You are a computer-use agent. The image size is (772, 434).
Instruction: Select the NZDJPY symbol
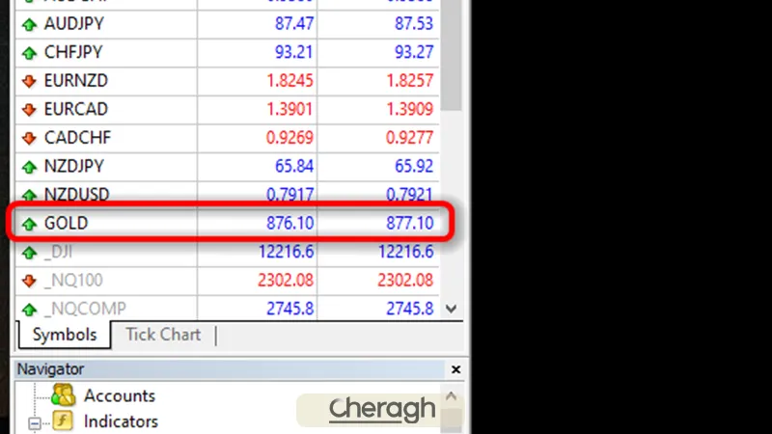pyautogui.click(x=74, y=166)
